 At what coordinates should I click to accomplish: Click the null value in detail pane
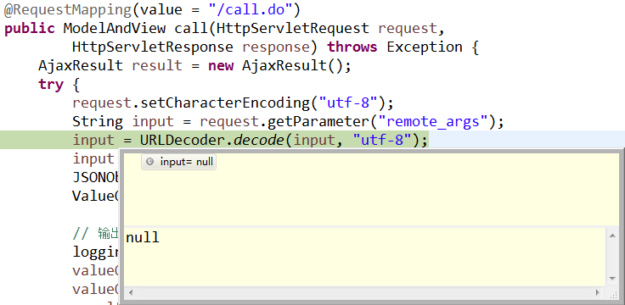pos(143,237)
